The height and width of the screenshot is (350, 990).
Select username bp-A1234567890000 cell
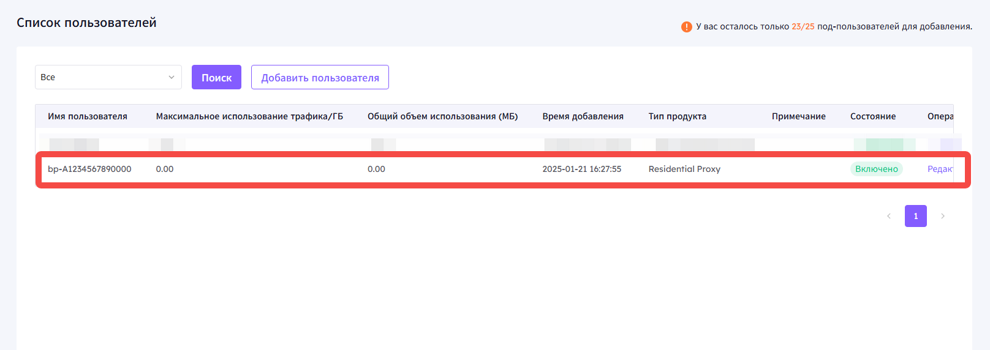coord(89,169)
